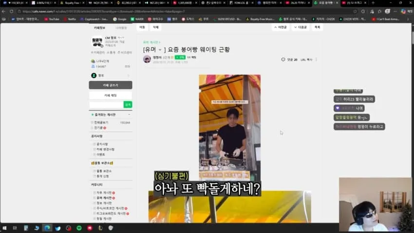Open the post's three-dot more options menu
414x233 pixels.
point(316,59)
